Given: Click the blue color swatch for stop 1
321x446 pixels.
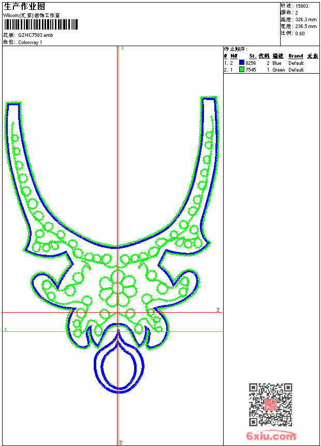Looking at the screenshot, I should (x=242, y=62).
